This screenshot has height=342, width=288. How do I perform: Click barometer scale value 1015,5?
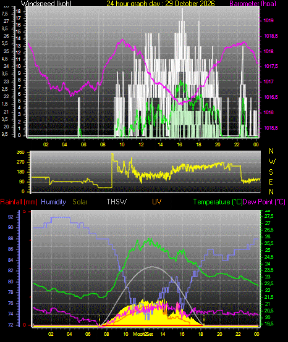(x=271, y=128)
